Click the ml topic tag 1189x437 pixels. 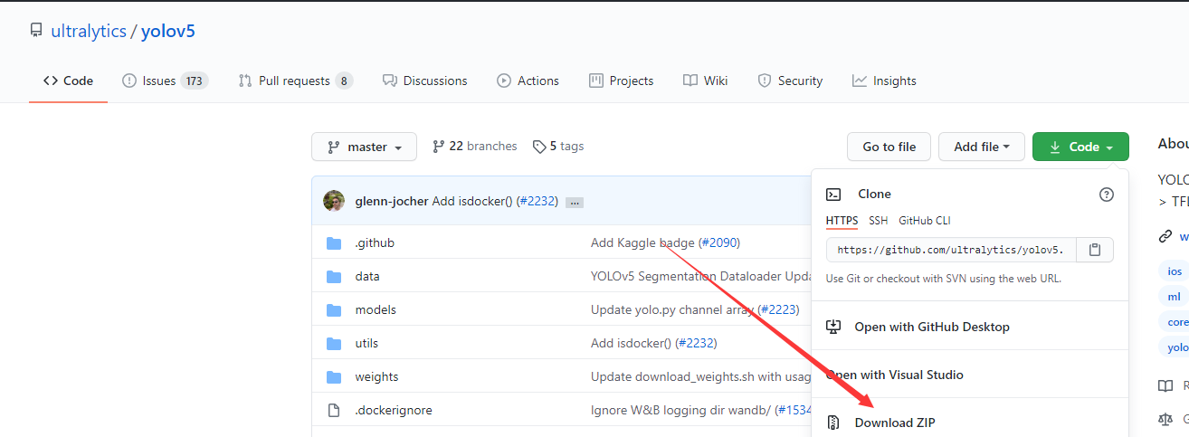[1175, 296]
